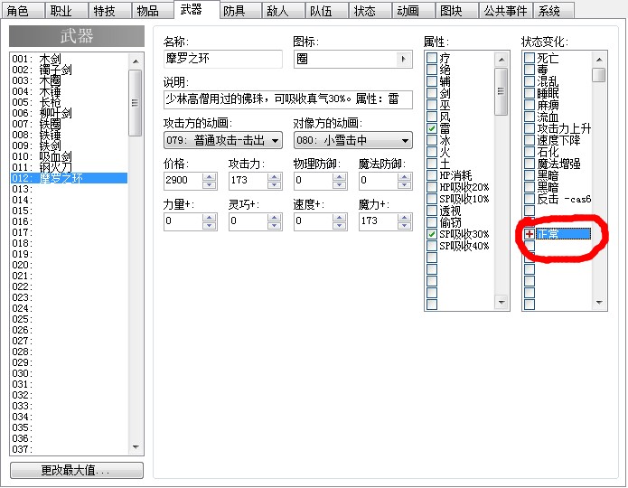Switch to the 职业 tab
The width and height of the screenshot is (628, 488).
coord(66,11)
